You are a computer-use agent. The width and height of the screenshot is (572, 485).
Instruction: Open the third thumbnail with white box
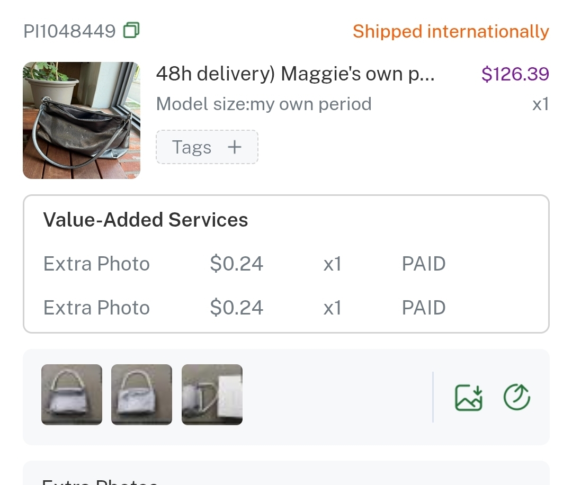(x=212, y=394)
